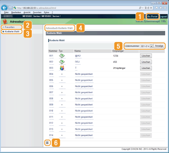
Task: Select Favoriten in the left sidebar
Action: pos(10,27)
